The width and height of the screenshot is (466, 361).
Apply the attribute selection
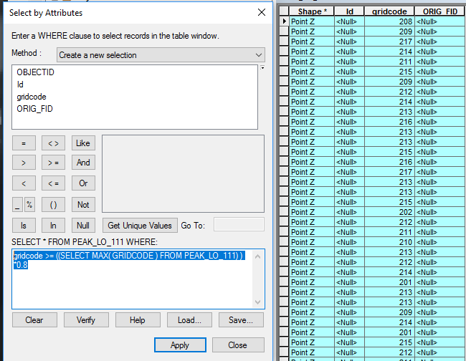(180, 345)
